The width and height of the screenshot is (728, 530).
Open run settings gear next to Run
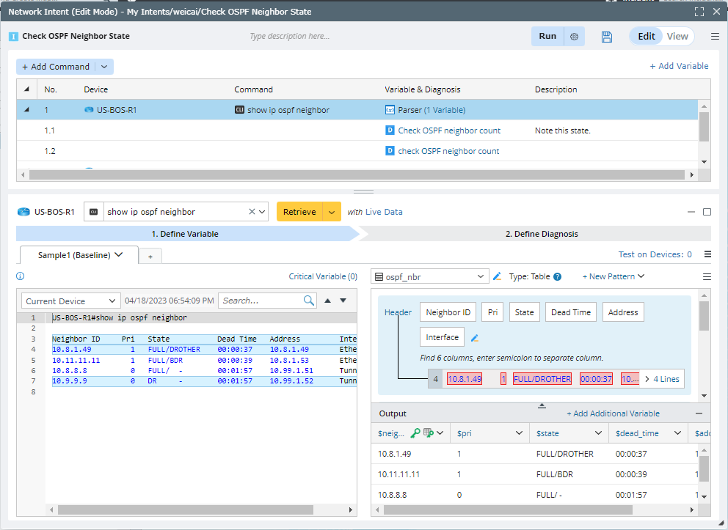[574, 37]
